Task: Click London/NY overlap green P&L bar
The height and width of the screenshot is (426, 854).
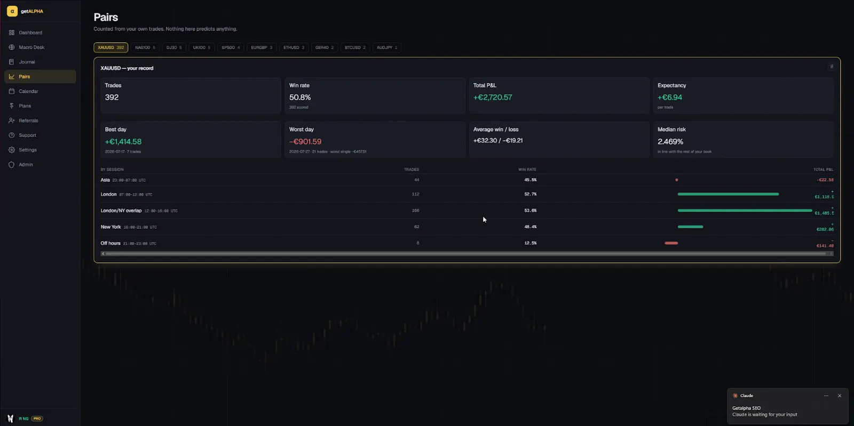Action: [x=745, y=211]
